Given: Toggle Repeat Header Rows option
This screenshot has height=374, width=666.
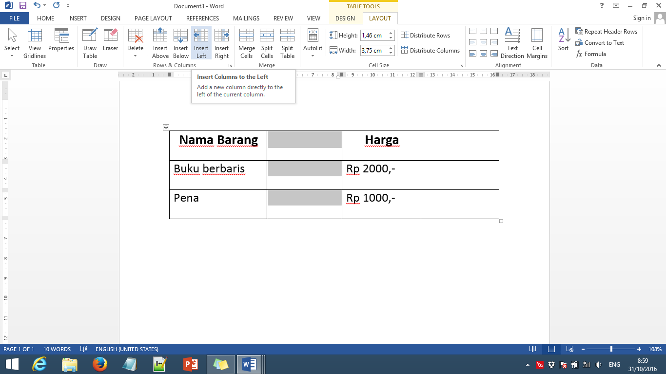Looking at the screenshot, I should coord(607,31).
